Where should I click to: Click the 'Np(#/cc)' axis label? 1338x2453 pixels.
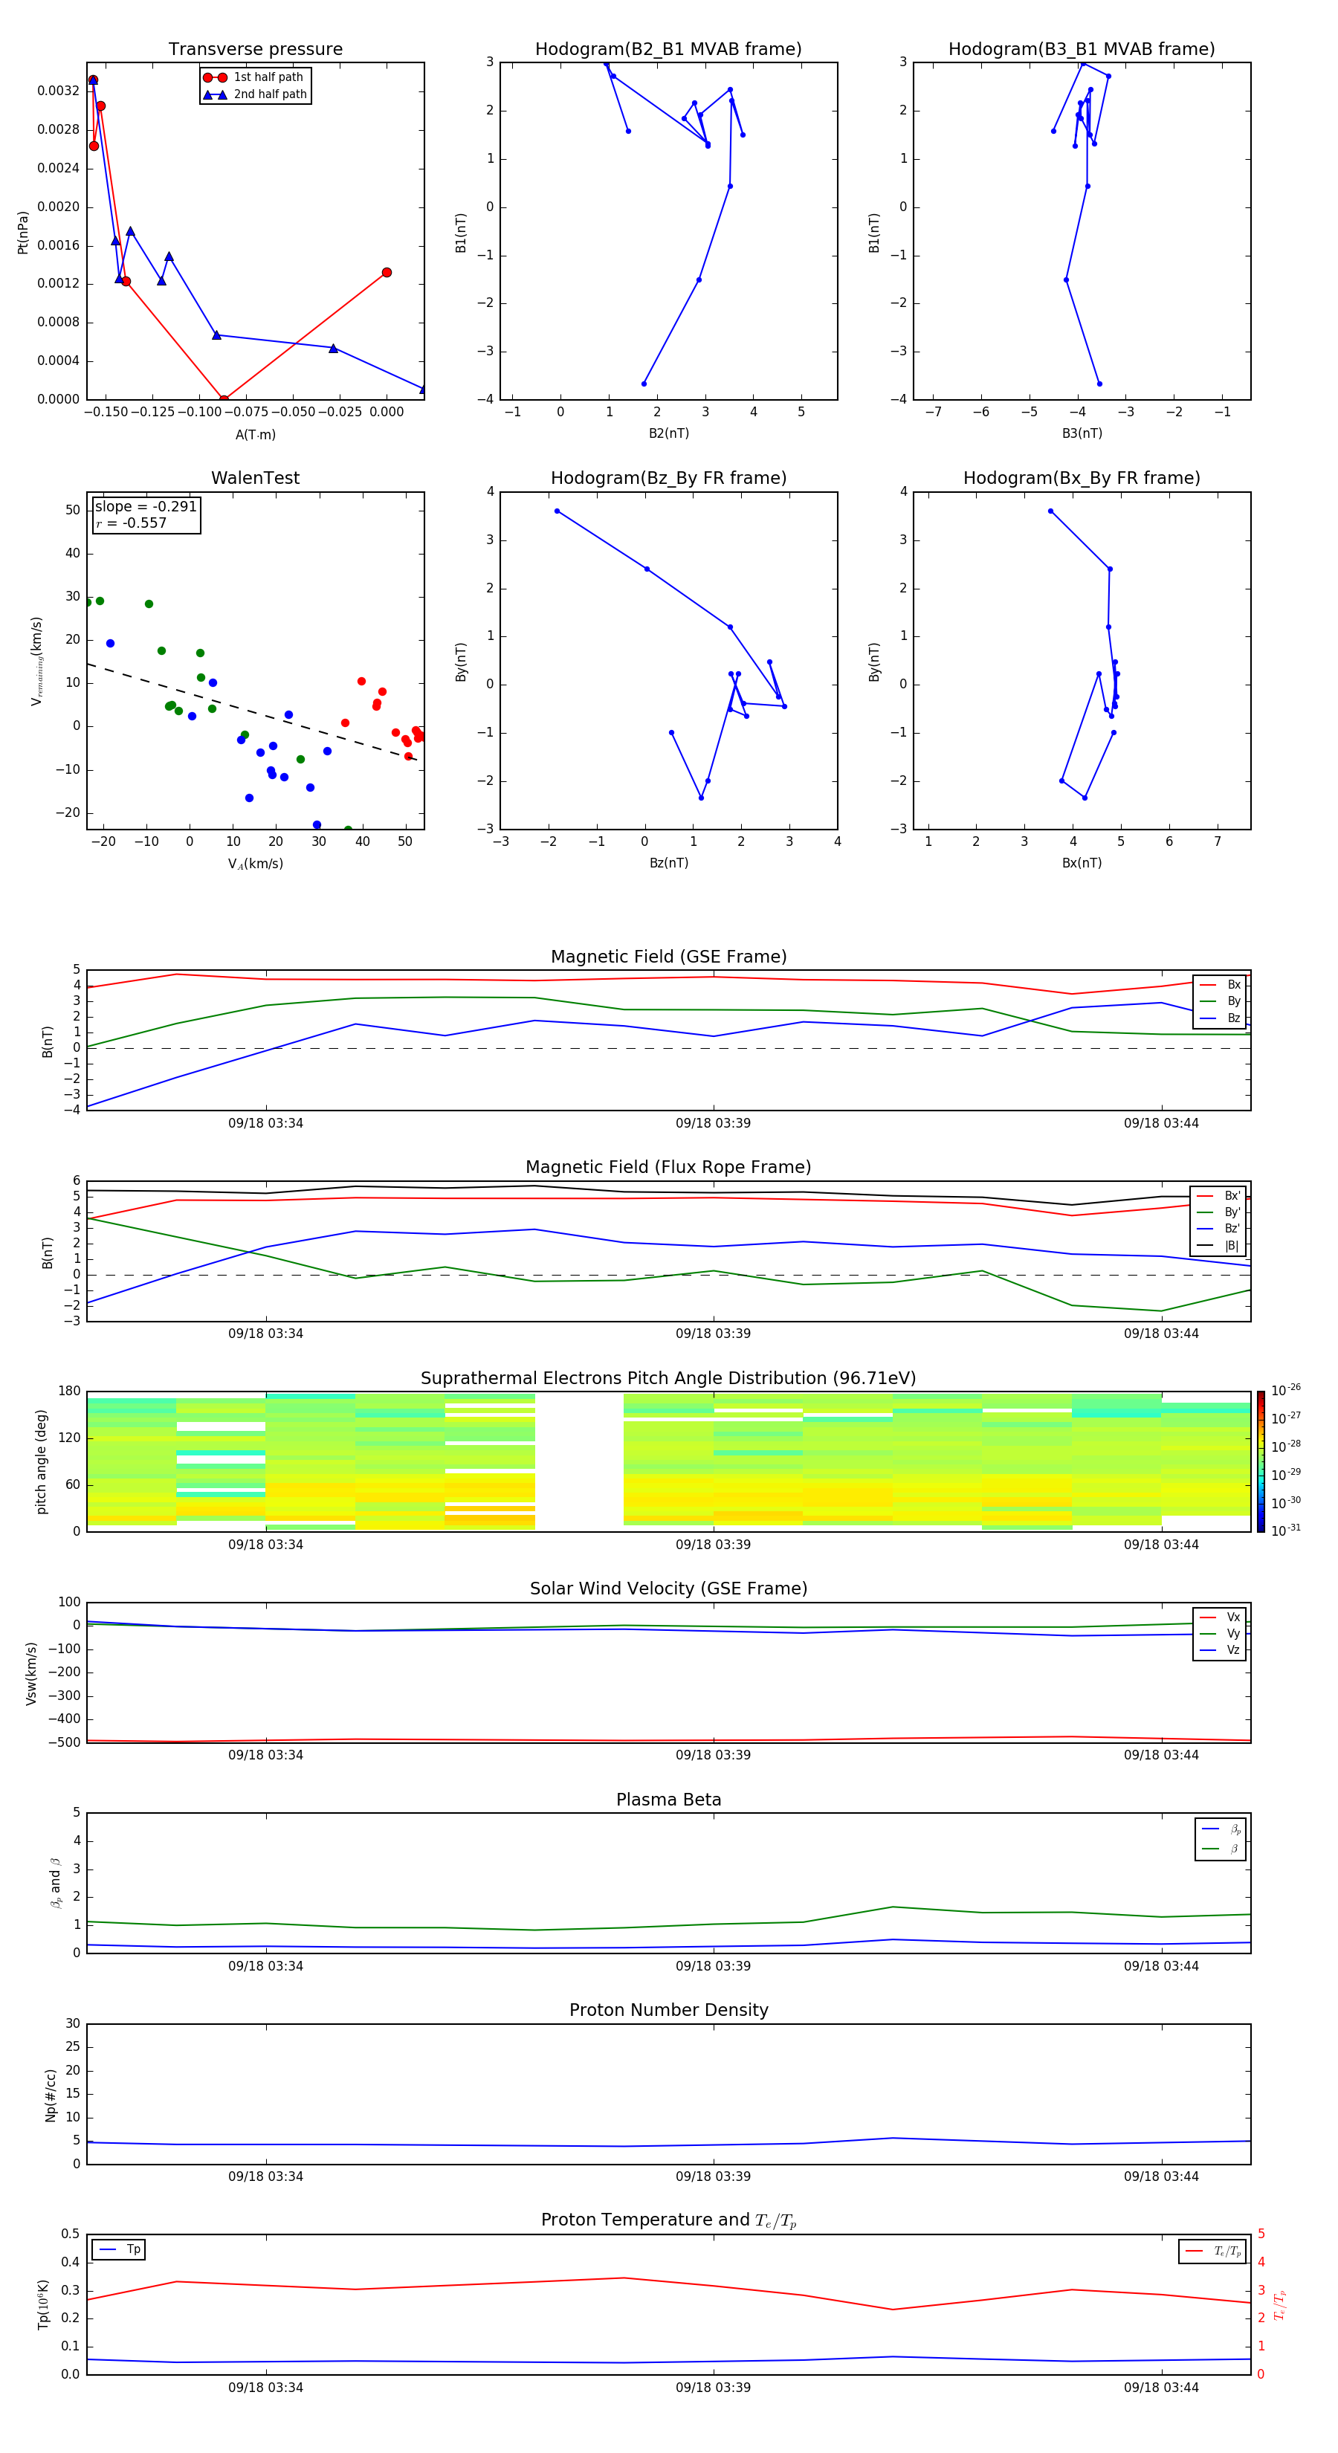click(x=51, y=2095)
